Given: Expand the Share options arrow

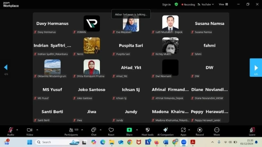Looking at the screenshot, I should pyautogui.click(x=137, y=130).
